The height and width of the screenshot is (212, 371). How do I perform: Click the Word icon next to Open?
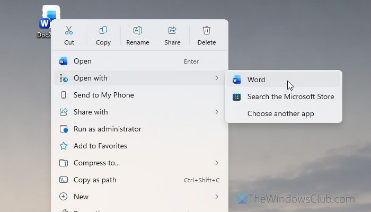click(x=64, y=61)
